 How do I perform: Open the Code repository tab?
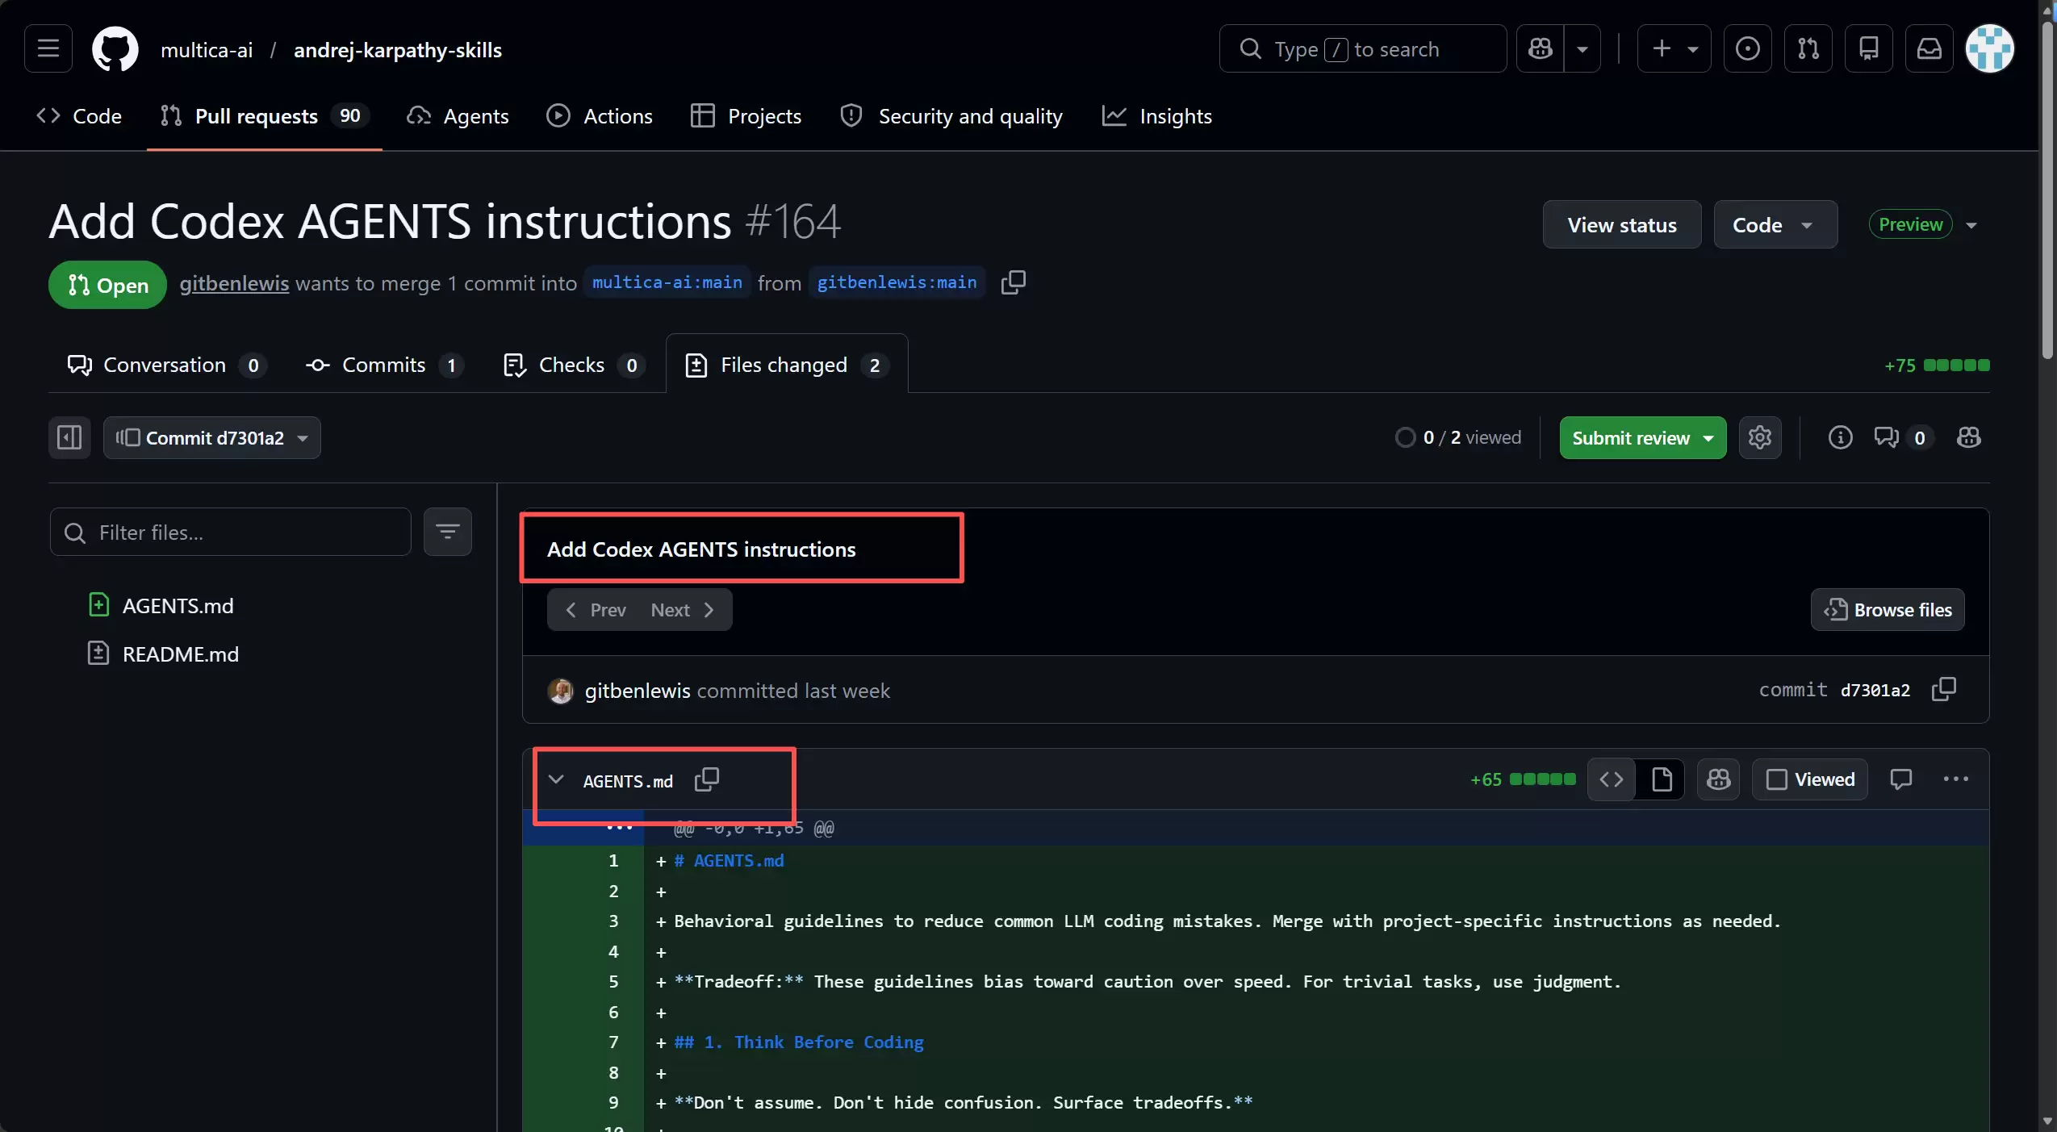coord(79,116)
